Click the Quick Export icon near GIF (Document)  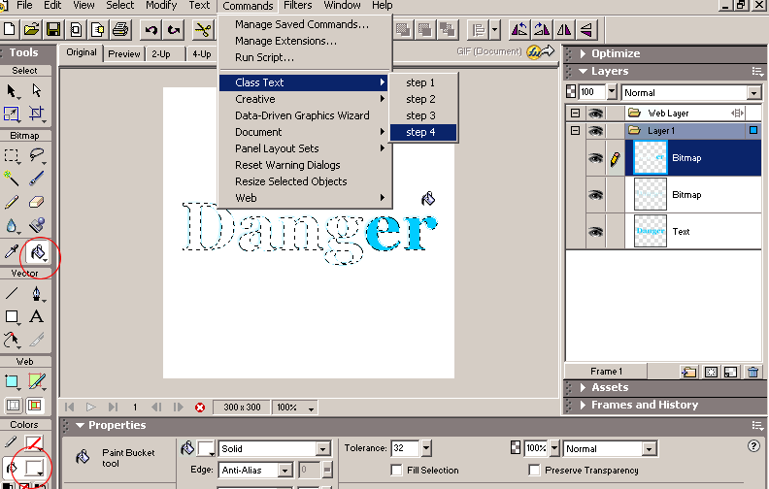tap(541, 51)
